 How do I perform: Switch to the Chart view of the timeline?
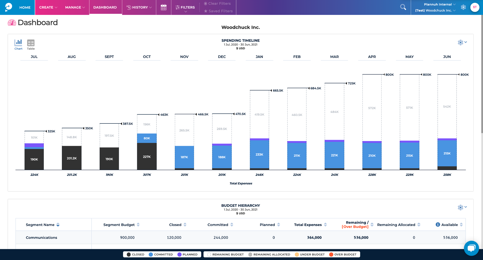click(18, 44)
